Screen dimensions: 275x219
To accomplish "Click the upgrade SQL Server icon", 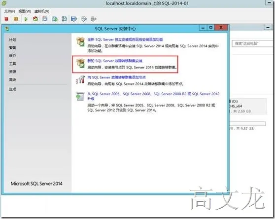I will [x=80, y=96].
